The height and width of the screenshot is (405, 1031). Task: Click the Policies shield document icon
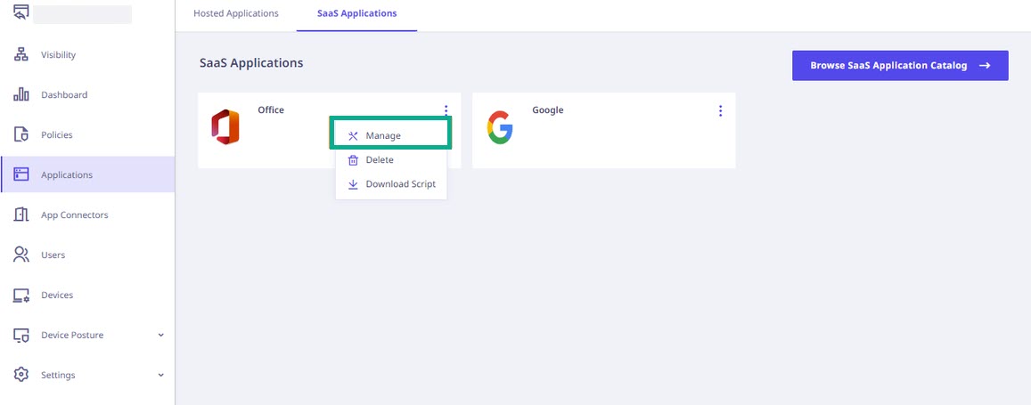(x=21, y=134)
